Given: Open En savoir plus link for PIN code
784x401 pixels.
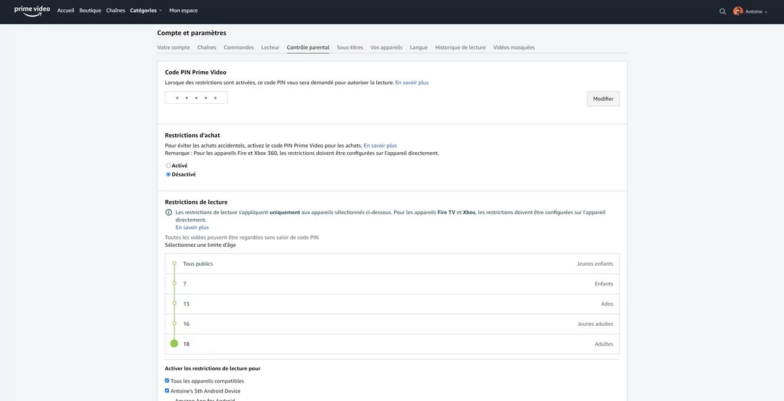Looking at the screenshot, I should 412,83.
